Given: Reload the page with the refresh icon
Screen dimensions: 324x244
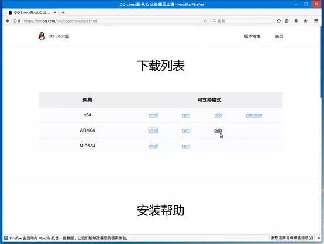Looking at the screenshot, I should tap(205, 21).
